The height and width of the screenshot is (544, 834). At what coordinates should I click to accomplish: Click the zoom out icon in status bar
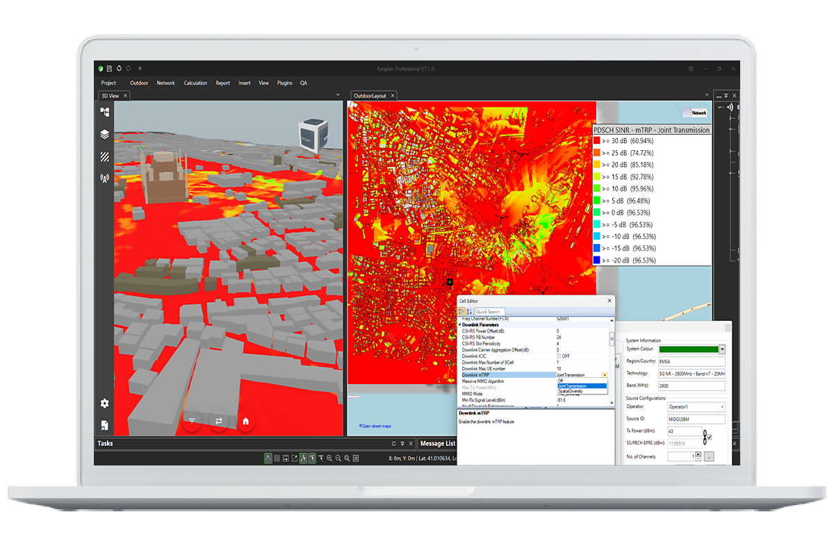click(338, 459)
